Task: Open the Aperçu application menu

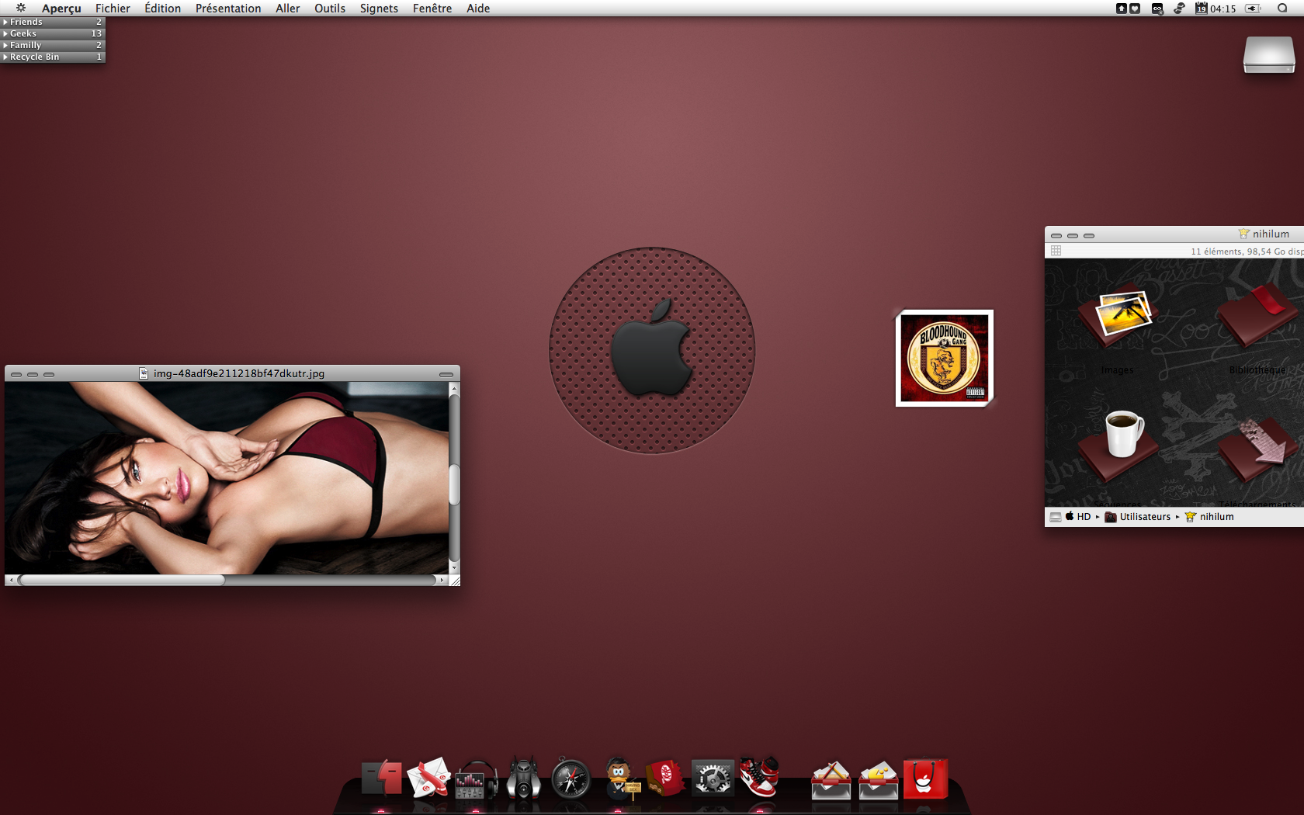Action: click(x=61, y=9)
